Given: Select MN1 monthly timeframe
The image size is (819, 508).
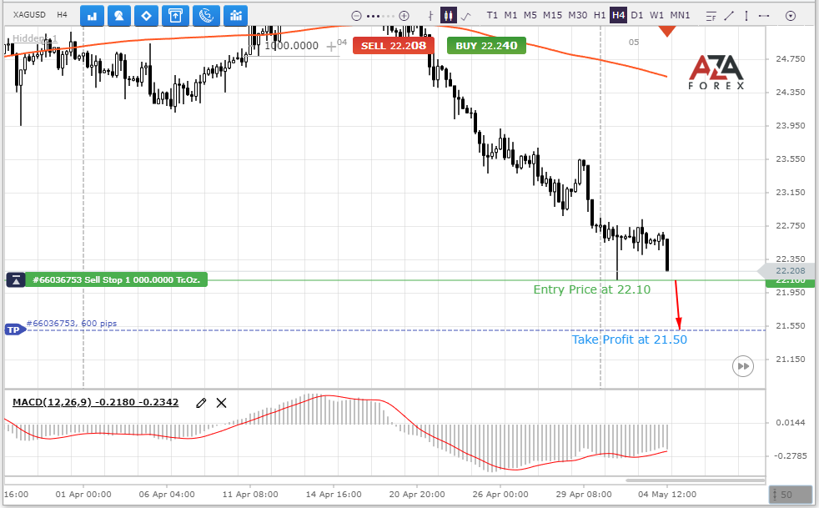Looking at the screenshot, I should tap(680, 15).
